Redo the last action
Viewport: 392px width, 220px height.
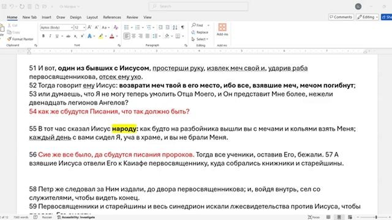coord(22,7)
